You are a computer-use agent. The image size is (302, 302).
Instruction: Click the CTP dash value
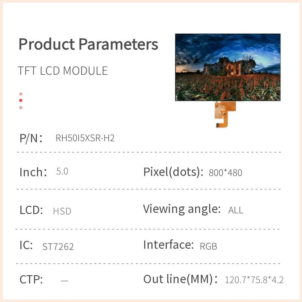[64, 280]
